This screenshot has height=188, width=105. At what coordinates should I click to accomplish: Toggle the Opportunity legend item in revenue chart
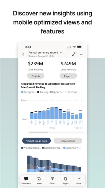(x=57, y=92)
